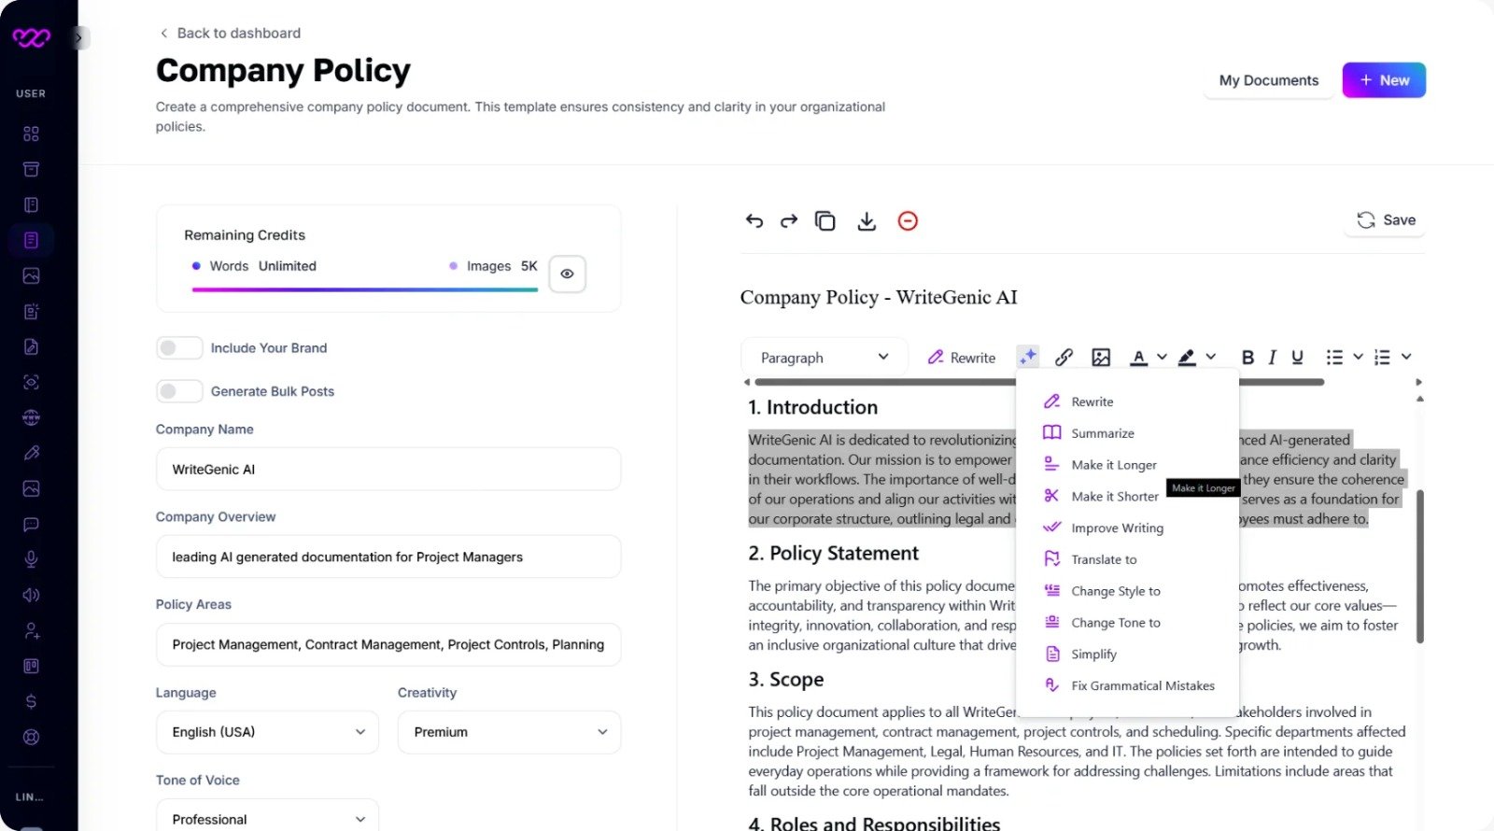Viewport: 1494px width, 831px height.
Task: Open the English (USA) language dropdown
Action: [267, 732]
